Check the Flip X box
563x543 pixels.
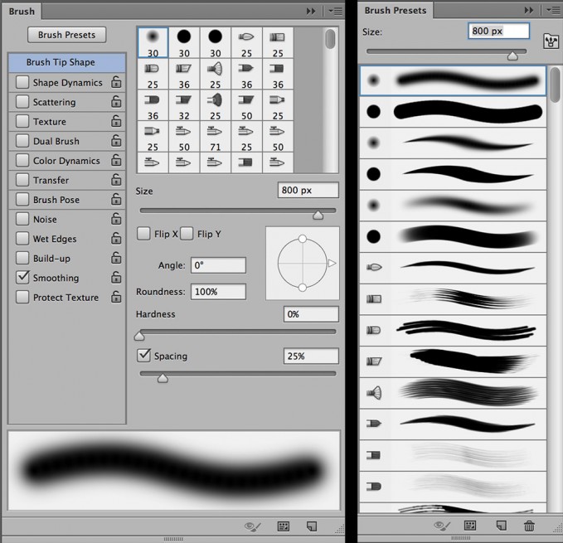[x=143, y=234]
